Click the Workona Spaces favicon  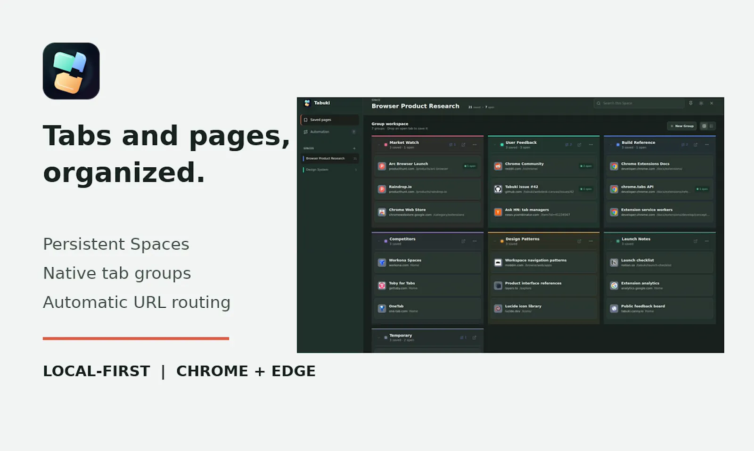click(382, 262)
